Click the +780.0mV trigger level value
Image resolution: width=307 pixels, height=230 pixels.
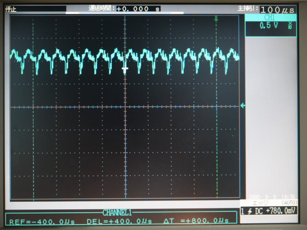pos(283,211)
